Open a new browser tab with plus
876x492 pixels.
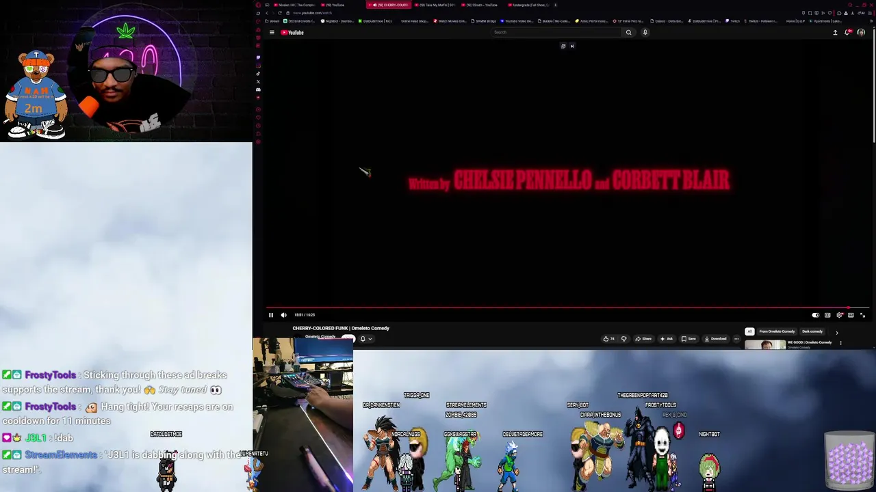[555, 5]
